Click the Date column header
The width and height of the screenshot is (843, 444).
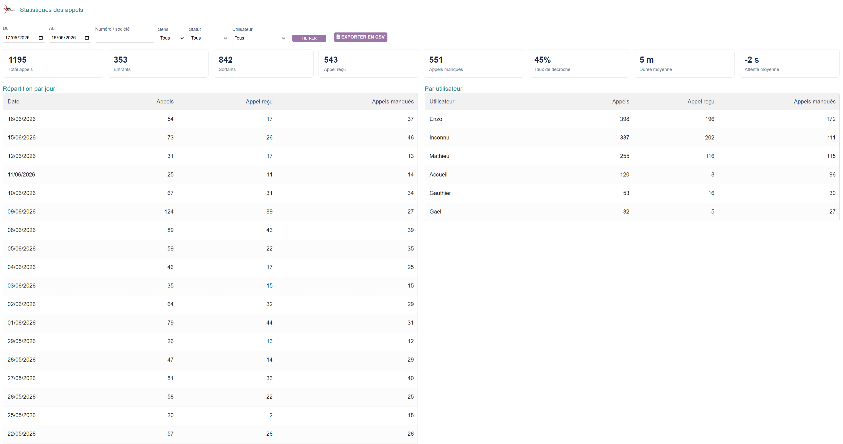[x=13, y=101]
